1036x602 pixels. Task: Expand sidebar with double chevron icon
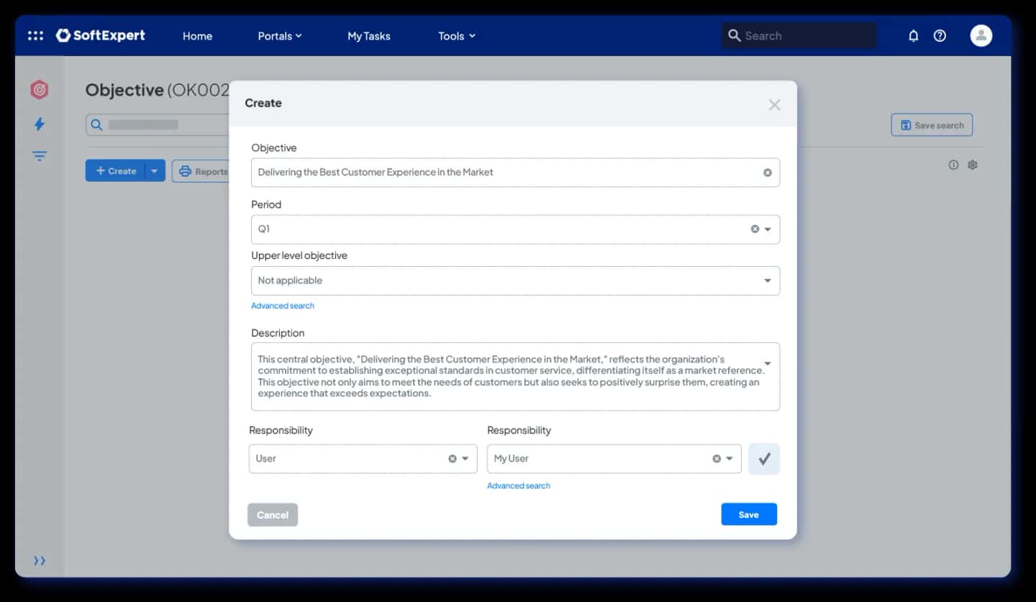(x=40, y=560)
